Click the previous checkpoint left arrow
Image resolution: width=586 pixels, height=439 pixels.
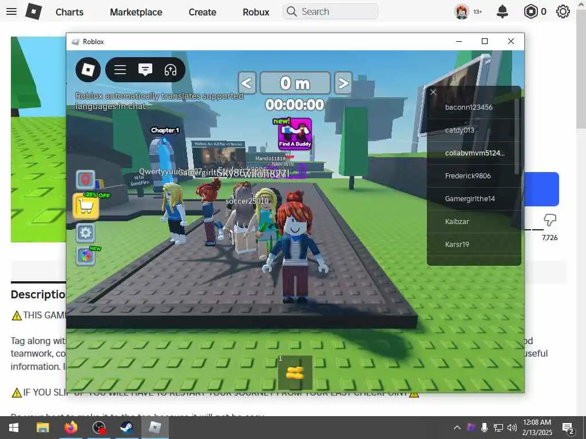(247, 83)
